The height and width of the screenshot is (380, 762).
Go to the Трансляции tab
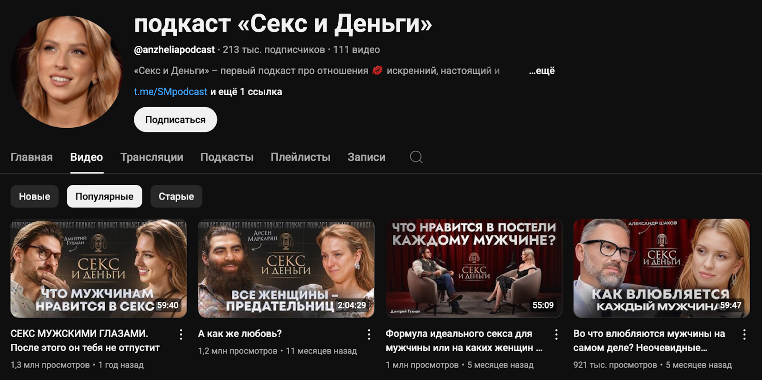point(151,157)
